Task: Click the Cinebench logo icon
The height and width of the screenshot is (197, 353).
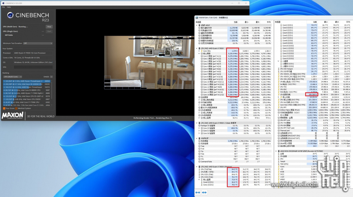Action: pyautogui.click(x=10, y=15)
